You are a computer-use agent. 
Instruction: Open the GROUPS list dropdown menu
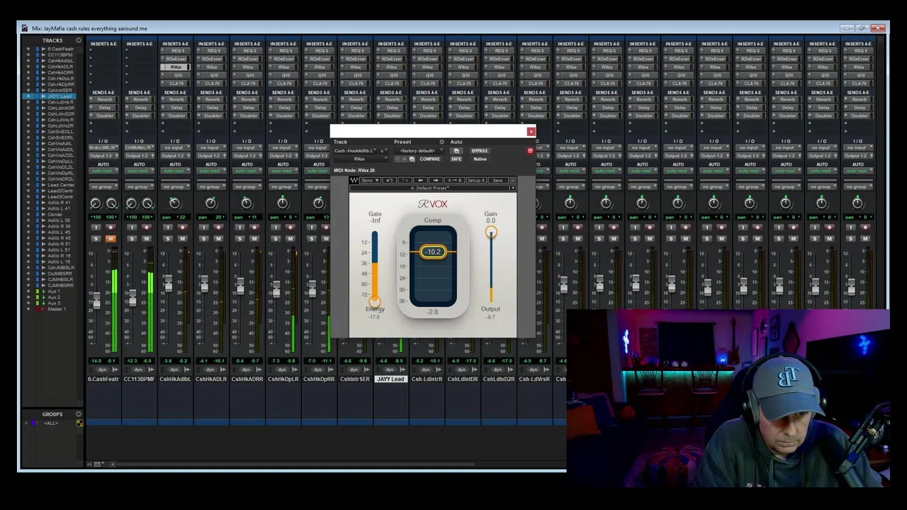click(x=79, y=414)
